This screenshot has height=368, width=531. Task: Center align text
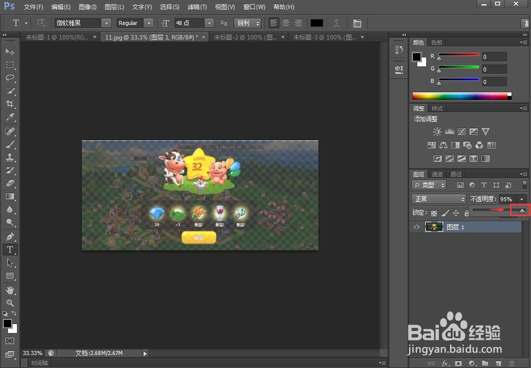point(286,23)
